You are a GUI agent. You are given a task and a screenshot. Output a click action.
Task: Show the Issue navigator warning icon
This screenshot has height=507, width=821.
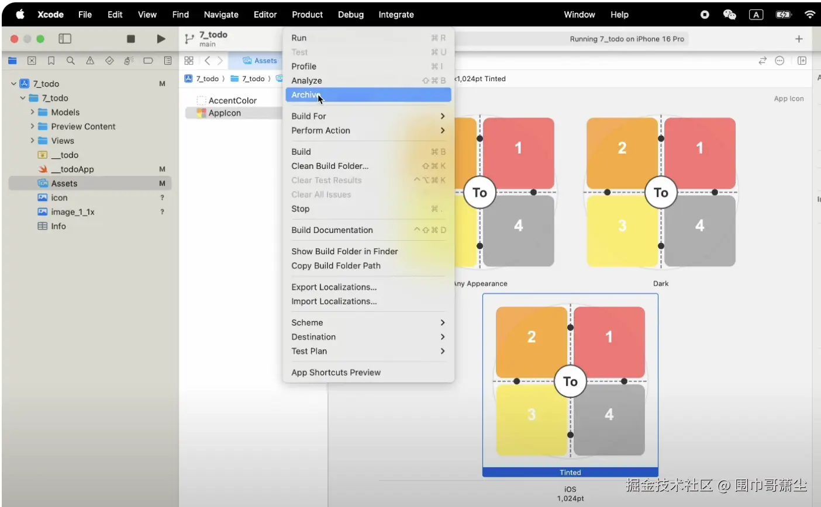pos(90,61)
